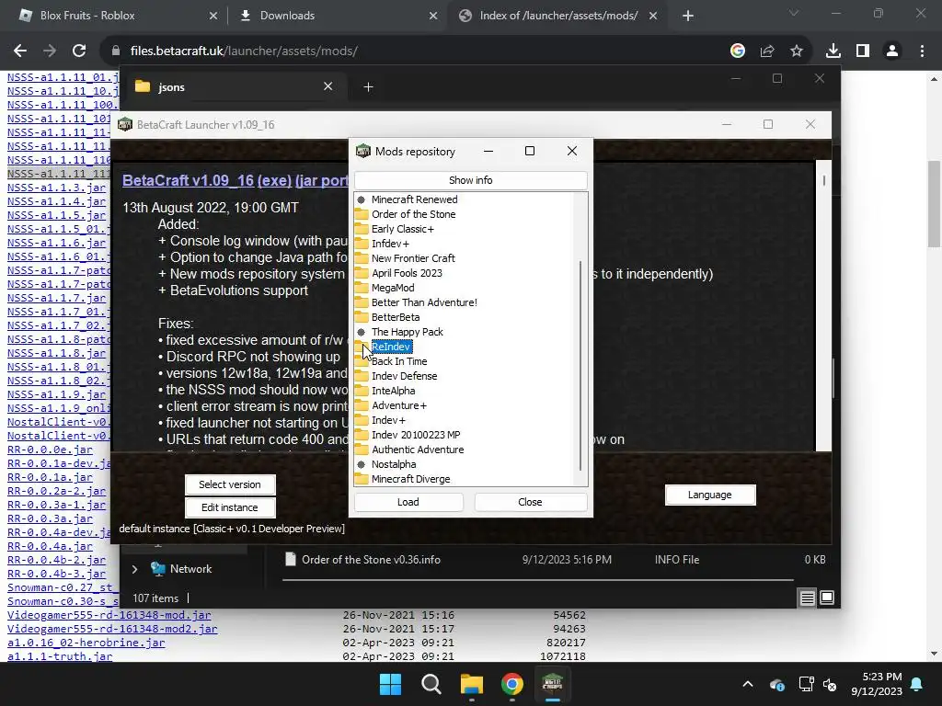Image resolution: width=942 pixels, height=706 pixels.
Task: Select New Frontier Craft entry
Action: click(413, 258)
